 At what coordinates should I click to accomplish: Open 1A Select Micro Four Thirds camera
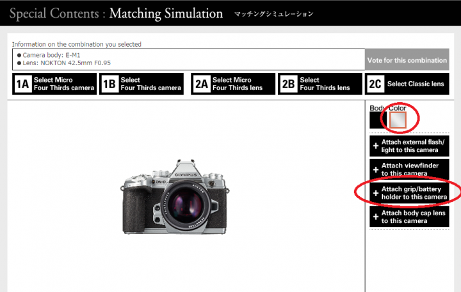54,84
